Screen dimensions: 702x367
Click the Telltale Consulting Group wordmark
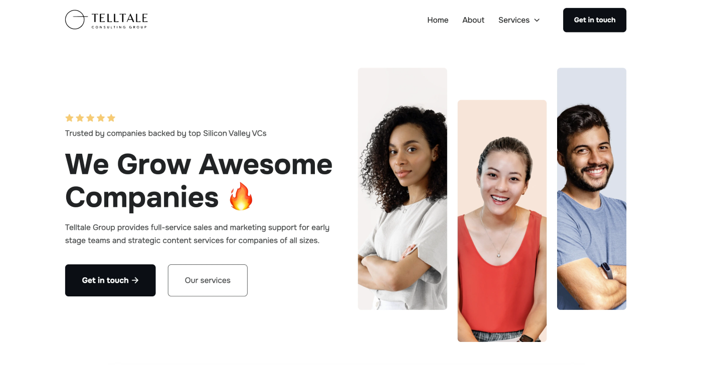[x=119, y=21]
